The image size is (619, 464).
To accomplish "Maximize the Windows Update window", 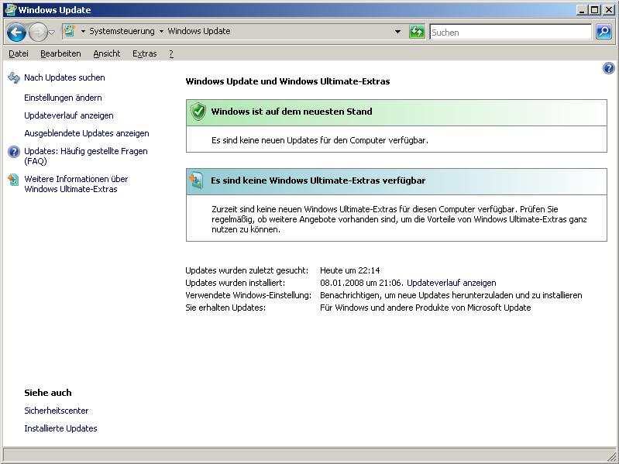I will tap(595, 10).
